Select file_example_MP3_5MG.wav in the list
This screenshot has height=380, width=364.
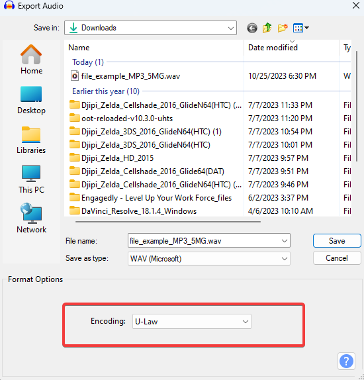coord(130,76)
